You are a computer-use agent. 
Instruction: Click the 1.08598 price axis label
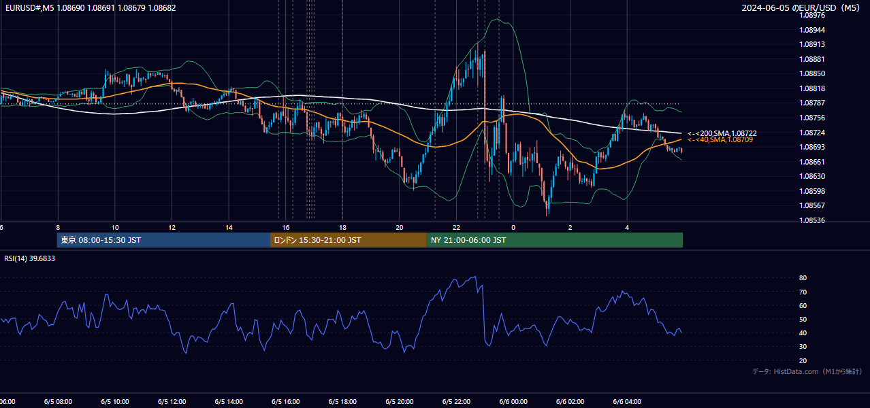coord(812,191)
